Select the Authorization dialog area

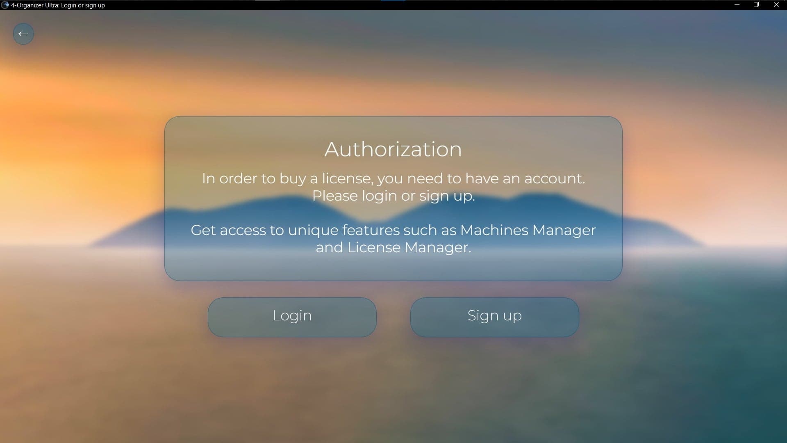[393, 198]
